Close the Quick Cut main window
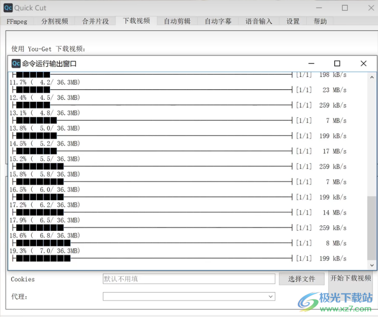The height and width of the screenshot is (317, 378). pos(371,8)
